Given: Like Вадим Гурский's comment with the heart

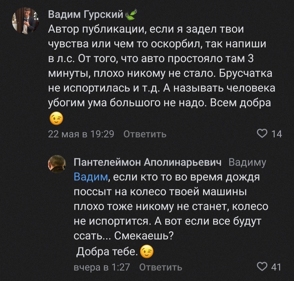Looking at the screenshot, I should [x=262, y=134].
